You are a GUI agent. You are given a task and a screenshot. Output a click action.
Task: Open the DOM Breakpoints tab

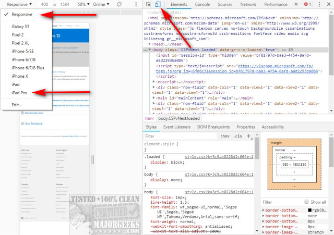pos(213,127)
